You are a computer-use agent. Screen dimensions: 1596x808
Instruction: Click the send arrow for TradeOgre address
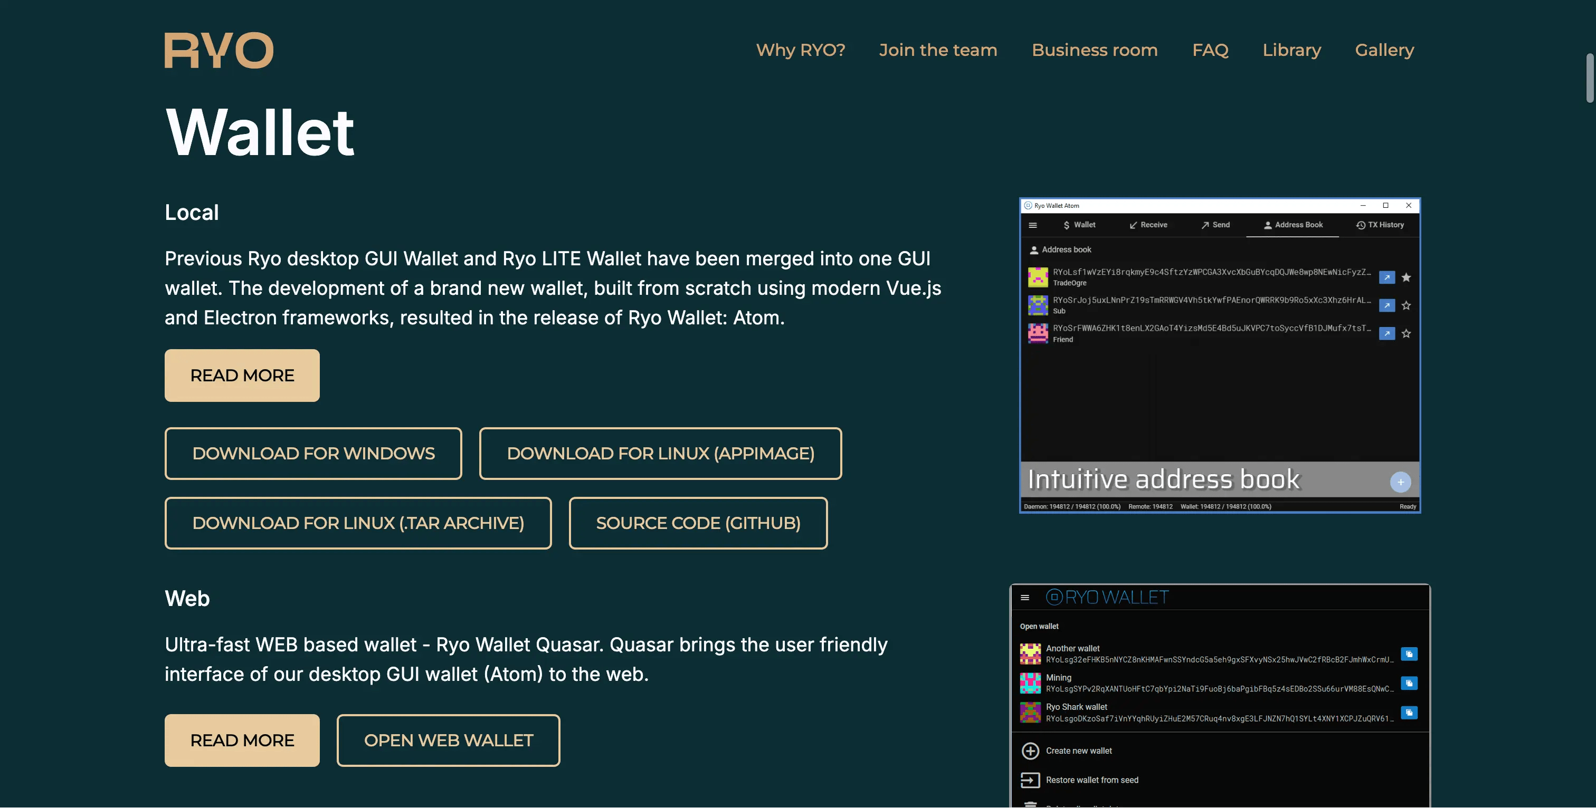pyautogui.click(x=1387, y=277)
